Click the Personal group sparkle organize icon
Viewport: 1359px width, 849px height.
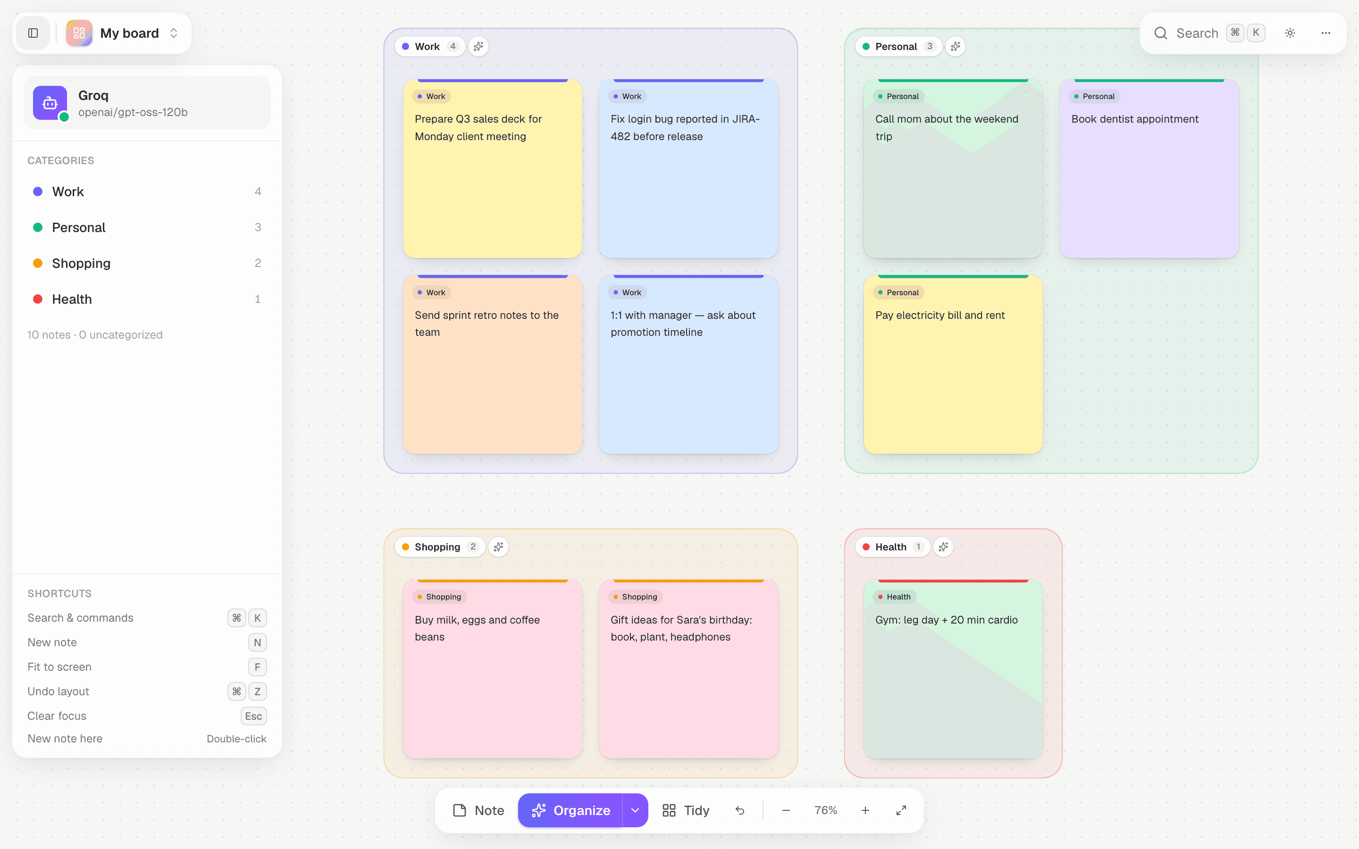[x=955, y=47]
